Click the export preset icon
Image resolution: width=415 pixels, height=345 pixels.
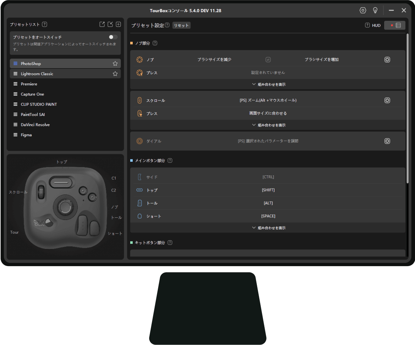pyautogui.click(x=102, y=24)
